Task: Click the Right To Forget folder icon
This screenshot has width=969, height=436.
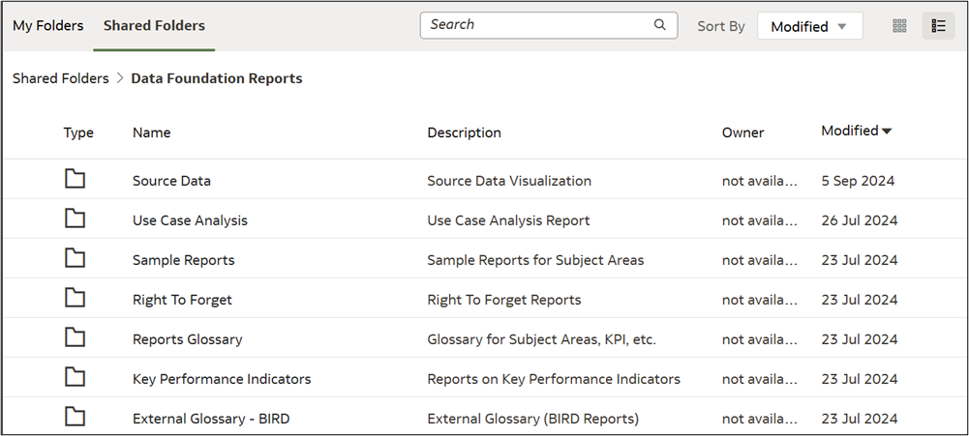Action: coord(75,298)
